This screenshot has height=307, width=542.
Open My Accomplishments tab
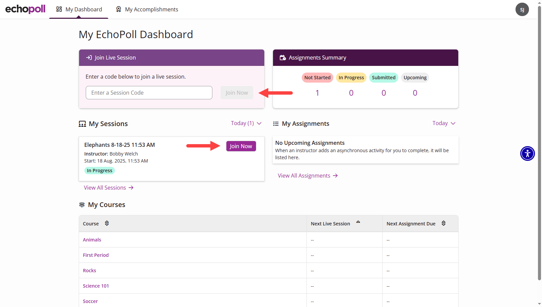(147, 9)
